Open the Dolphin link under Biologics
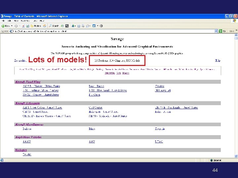Screen dimensions: 238x178 [x=27, y=154]
